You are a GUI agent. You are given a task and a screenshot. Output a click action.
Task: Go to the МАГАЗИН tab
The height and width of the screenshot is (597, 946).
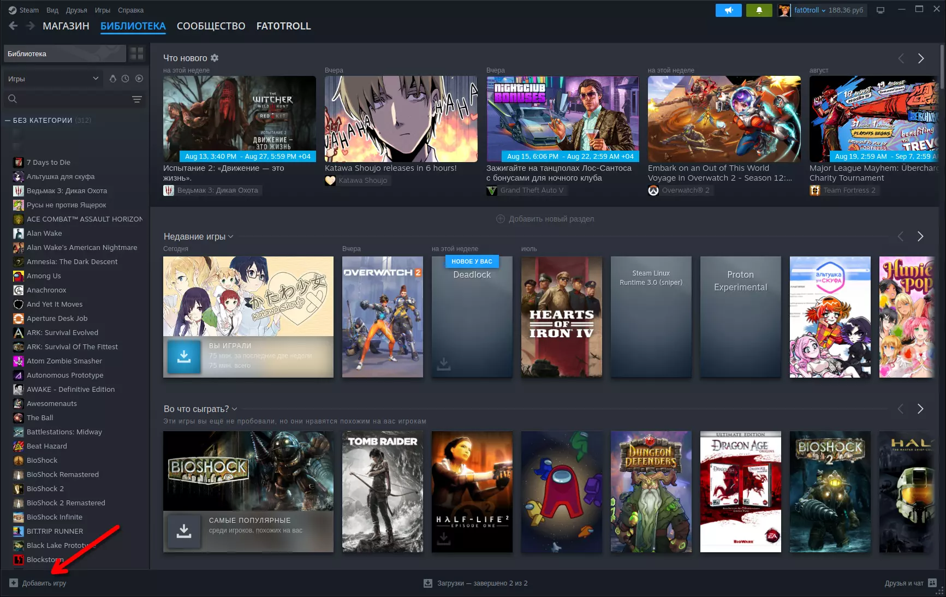(x=66, y=26)
